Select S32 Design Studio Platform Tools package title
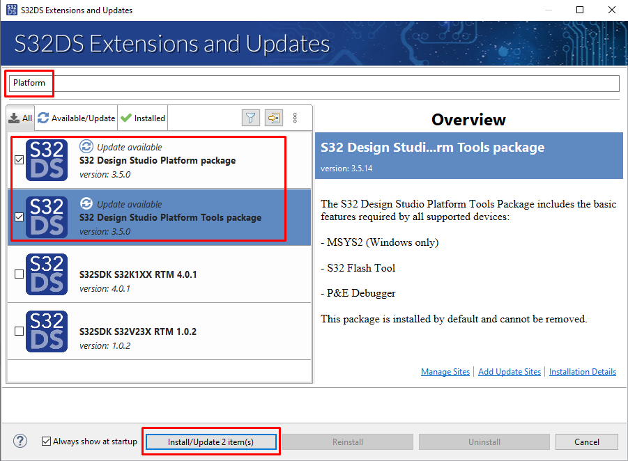Screen dimensions: 628x461 coord(170,218)
